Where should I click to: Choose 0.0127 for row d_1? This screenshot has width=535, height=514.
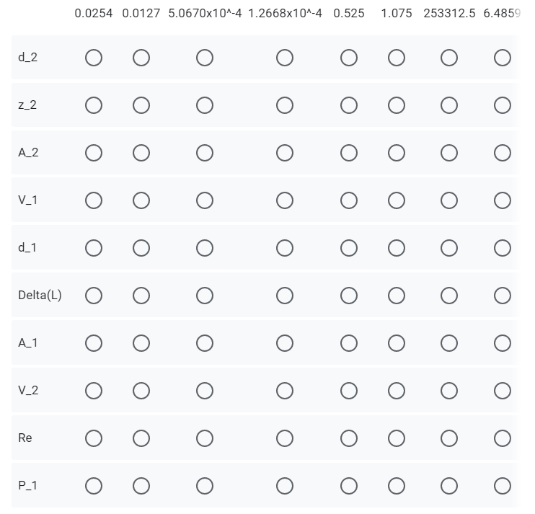point(141,248)
